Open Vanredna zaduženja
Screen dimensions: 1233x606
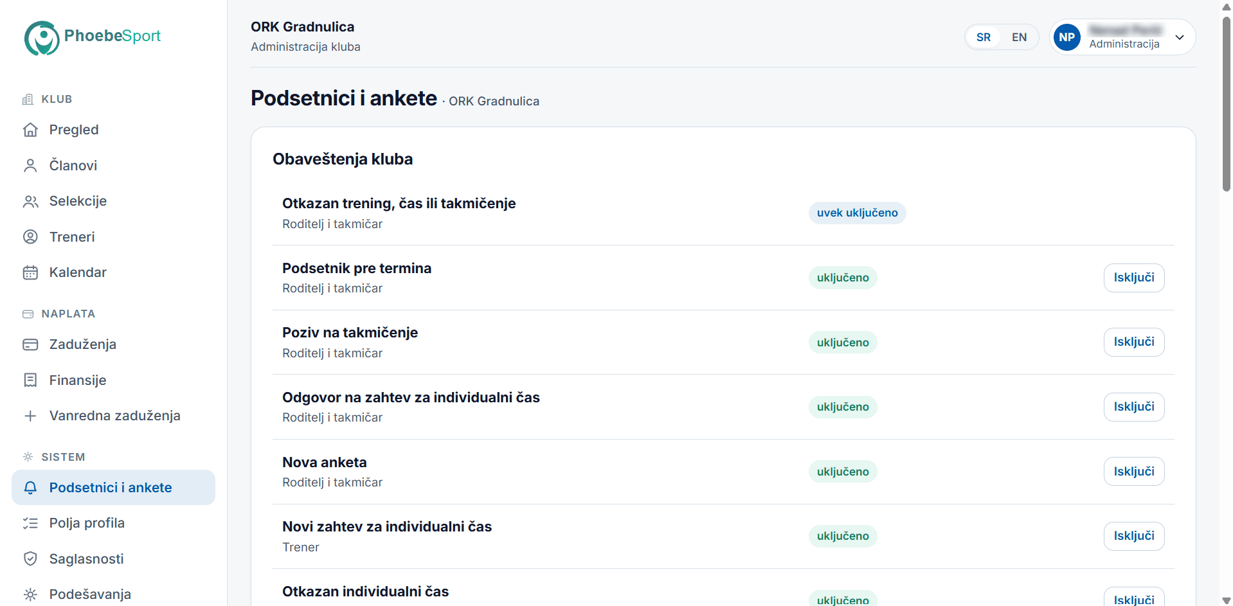(113, 416)
